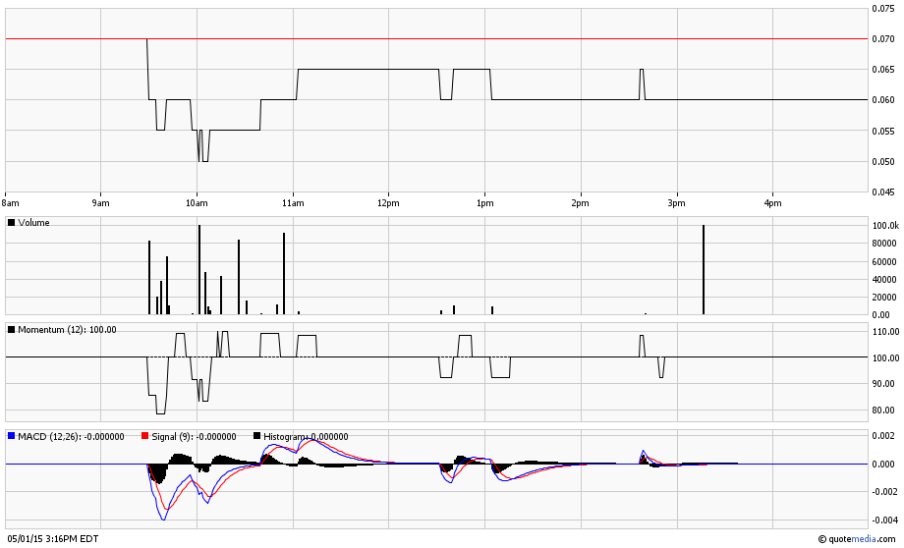Click the quotemedia.com copyright link

[x=857, y=539]
